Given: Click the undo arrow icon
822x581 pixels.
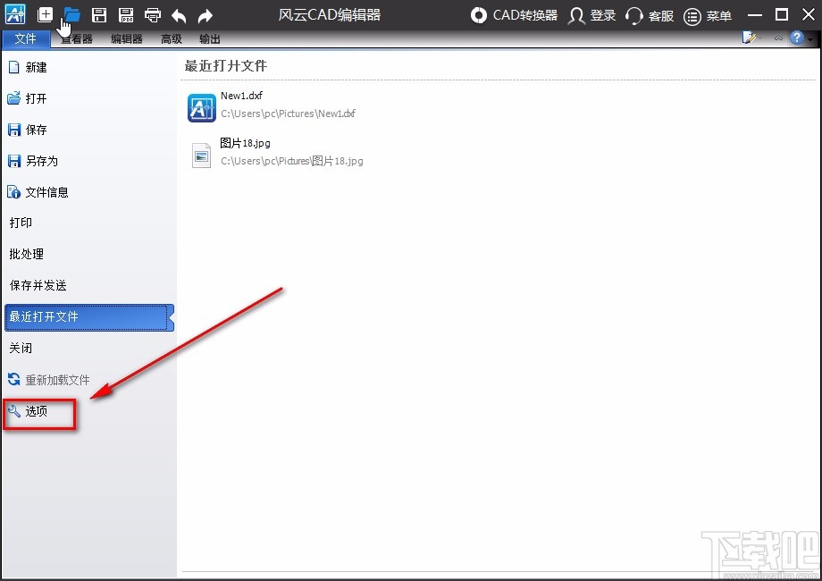Looking at the screenshot, I should pyautogui.click(x=180, y=15).
